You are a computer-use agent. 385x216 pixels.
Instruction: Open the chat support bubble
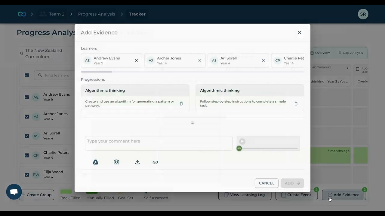pos(14,192)
